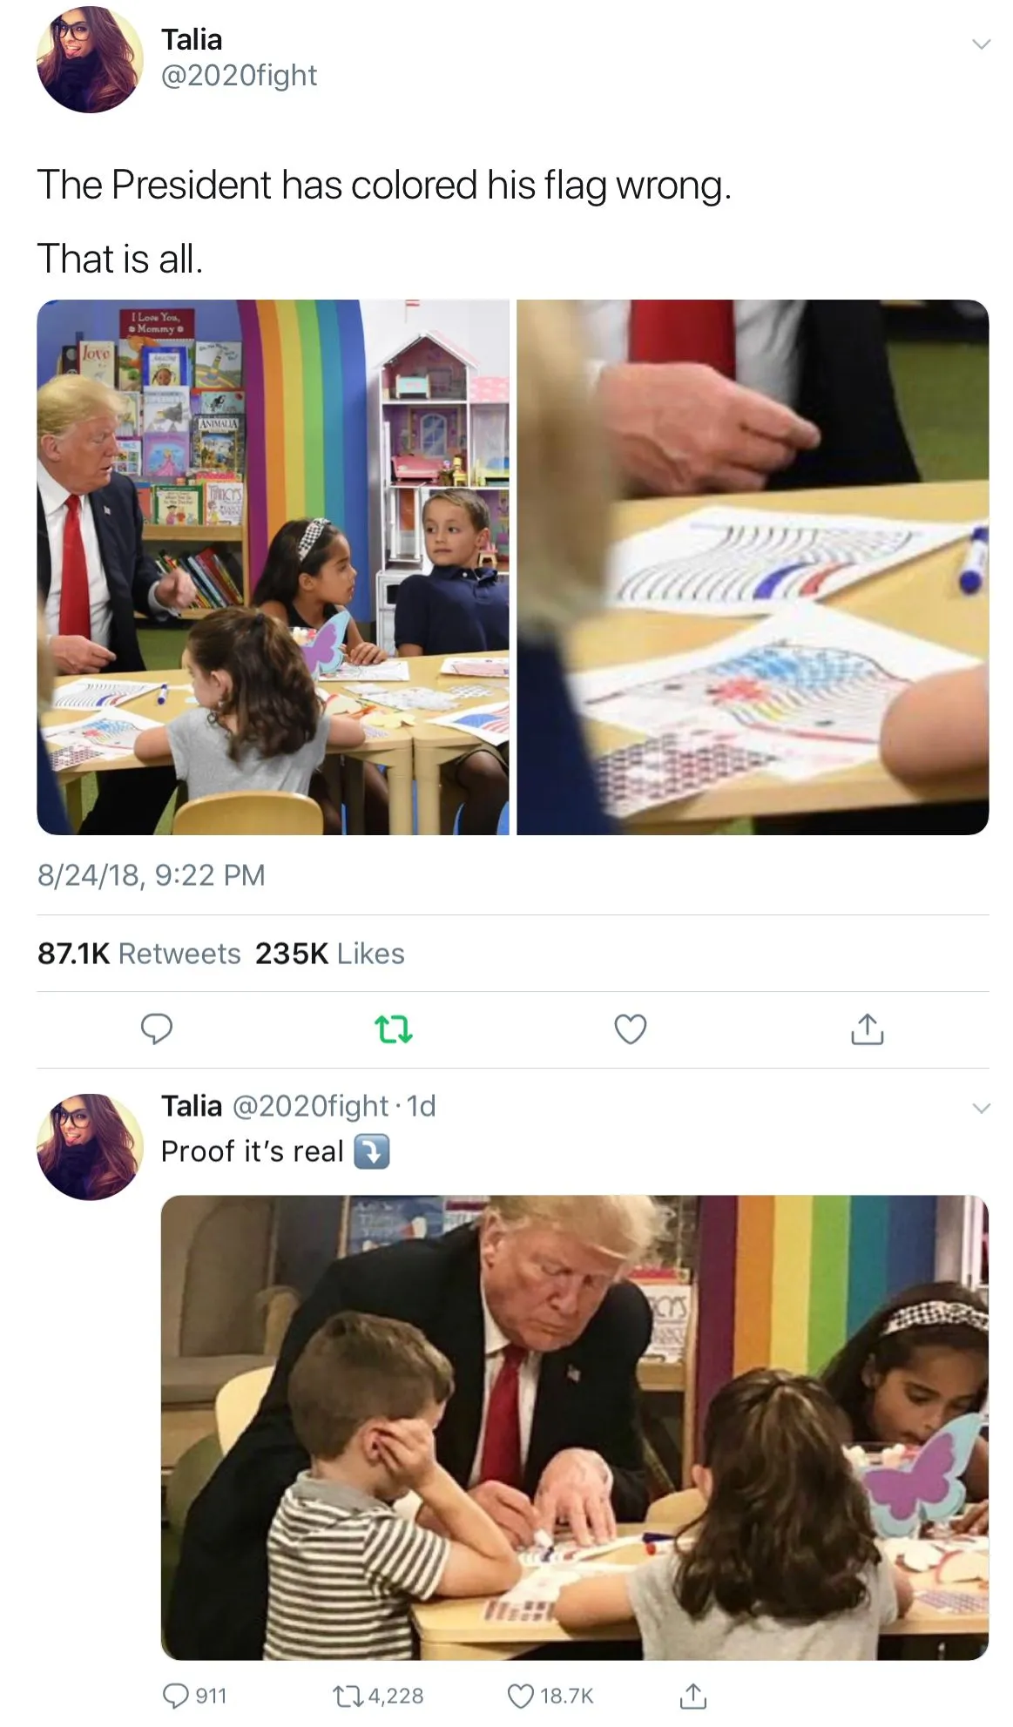Image resolution: width=1013 pixels, height=1727 pixels.
Task: View list of 235K Likes
Action: coord(330,954)
